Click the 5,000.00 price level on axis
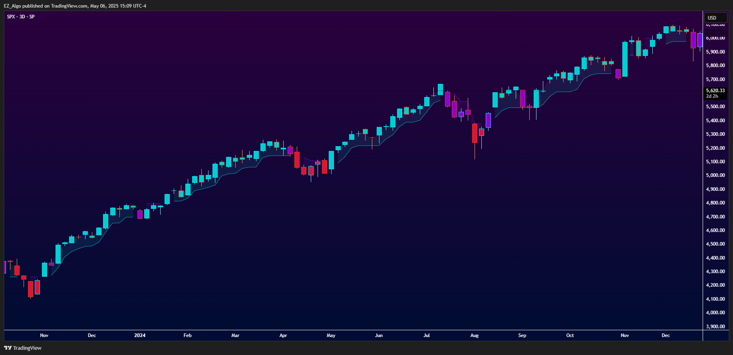Image resolution: width=733 pixels, height=355 pixels. coord(715,175)
